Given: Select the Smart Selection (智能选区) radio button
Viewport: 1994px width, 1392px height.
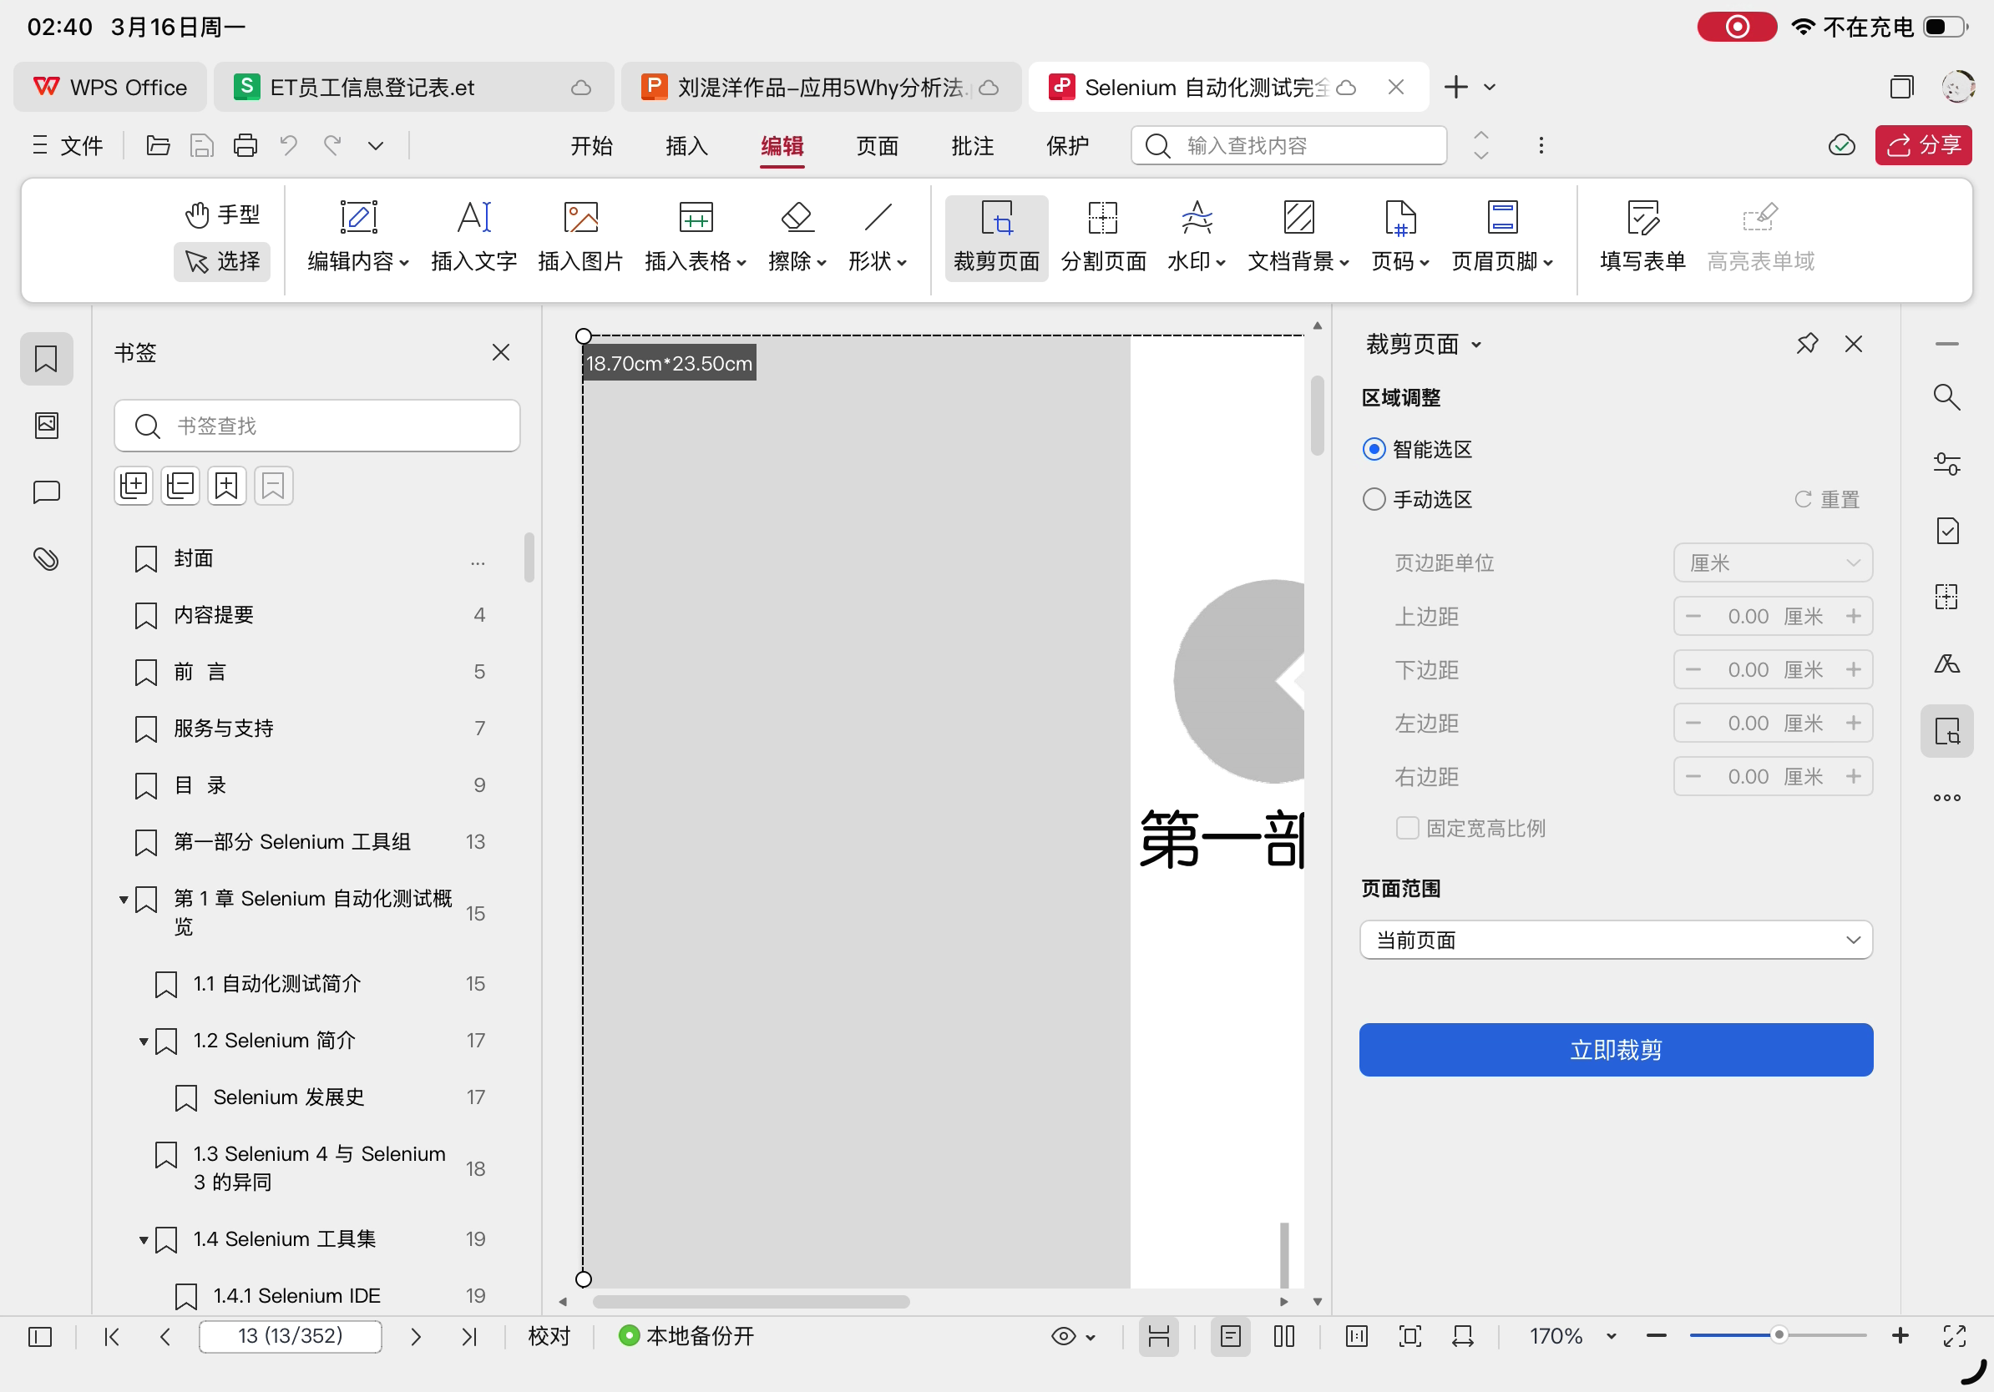Looking at the screenshot, I should 1373,450.
